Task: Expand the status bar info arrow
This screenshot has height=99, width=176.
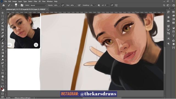Action: pos(34,98)
